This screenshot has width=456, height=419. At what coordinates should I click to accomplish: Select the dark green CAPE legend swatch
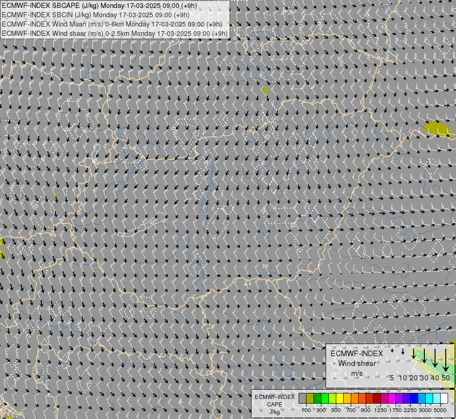[x=318, y=399]
